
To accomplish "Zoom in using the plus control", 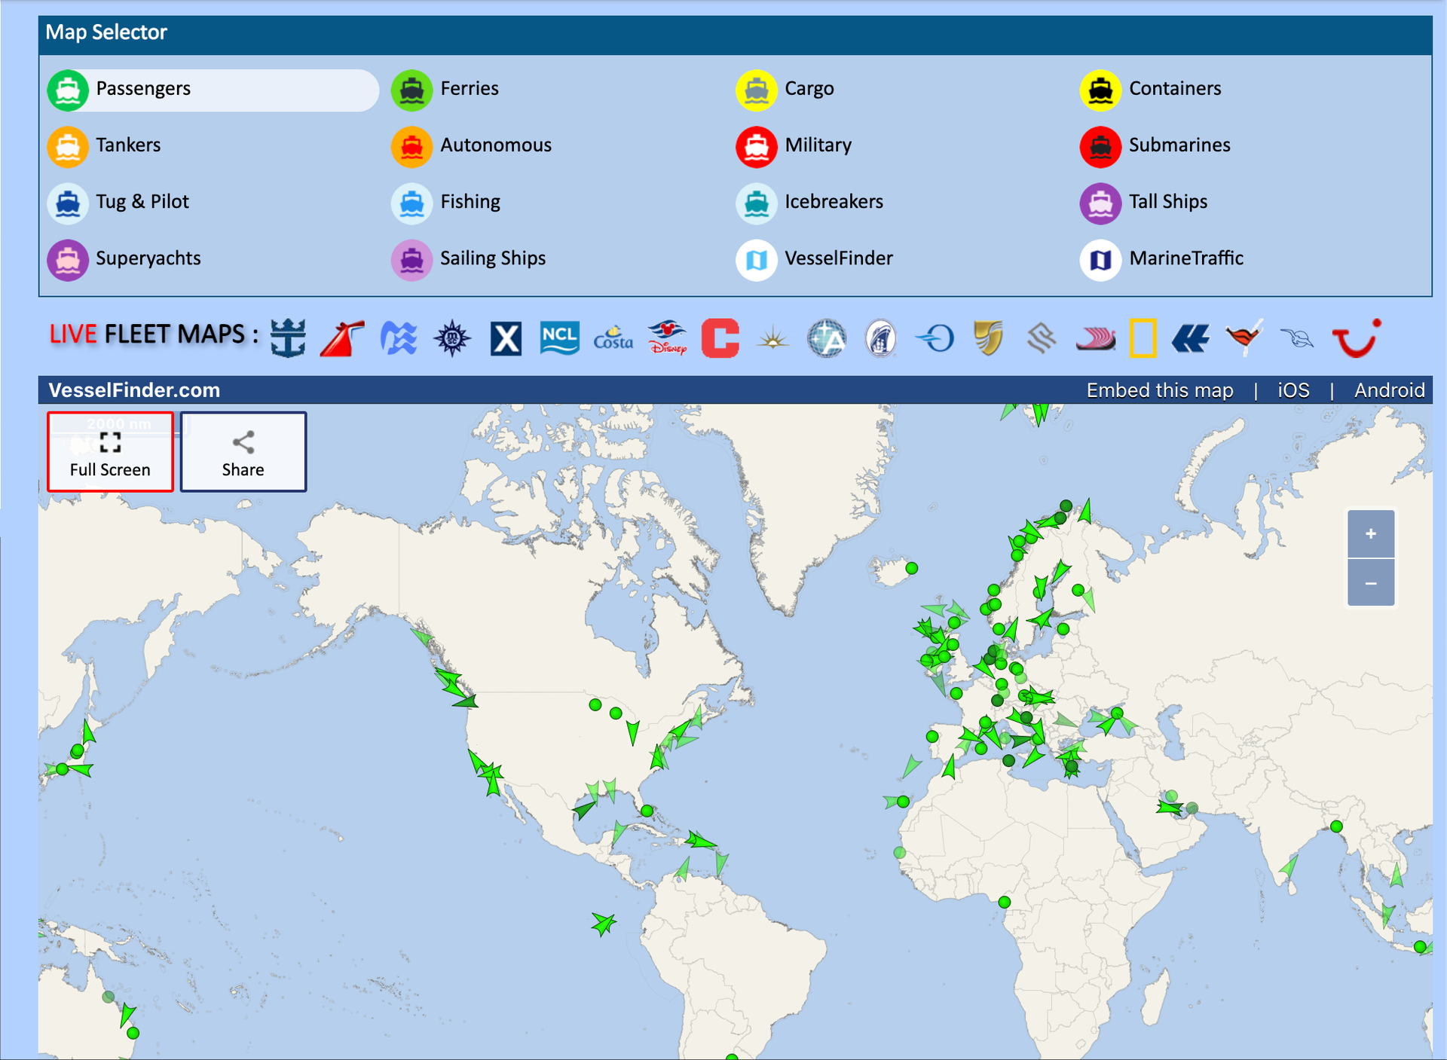I will point(1371,534).
